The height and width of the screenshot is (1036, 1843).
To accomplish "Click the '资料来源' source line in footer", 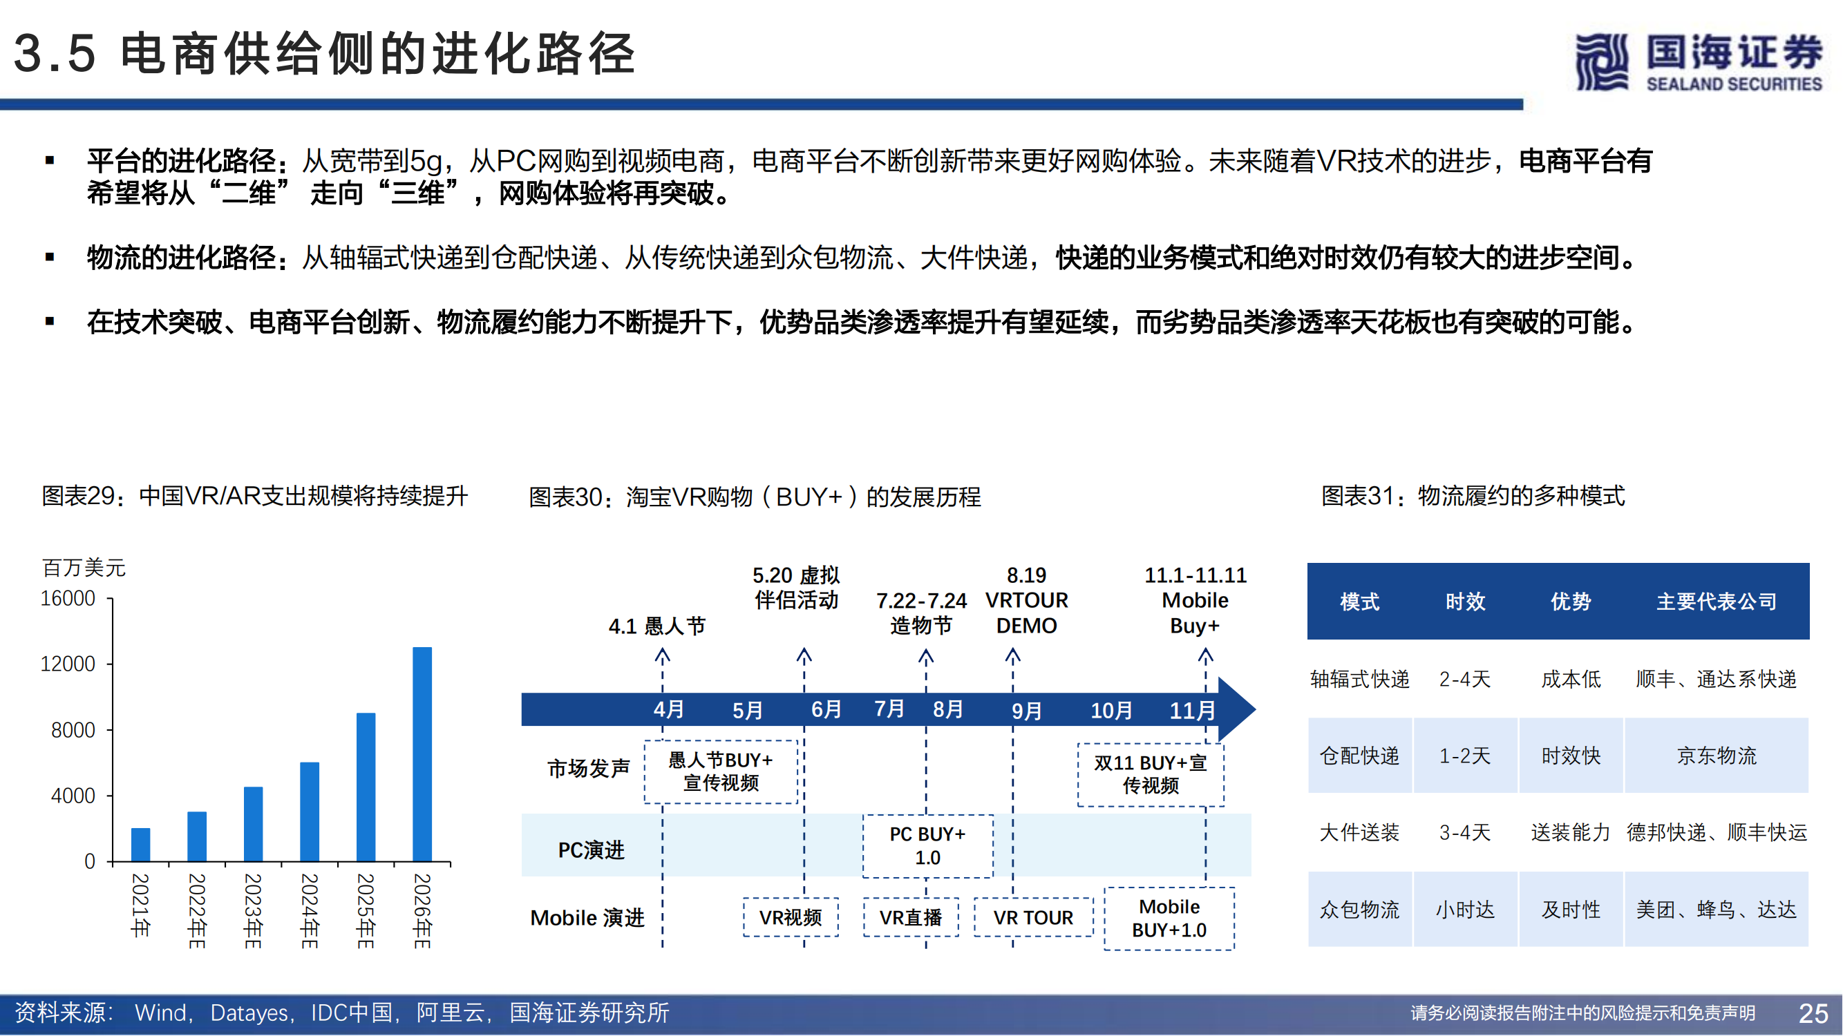I will [342, 1013].
